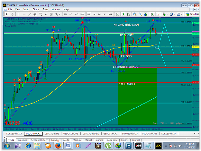Open the Tools menu
This screenshot has width=201, height=151.
pyautogui.click(x=45, y=9)
